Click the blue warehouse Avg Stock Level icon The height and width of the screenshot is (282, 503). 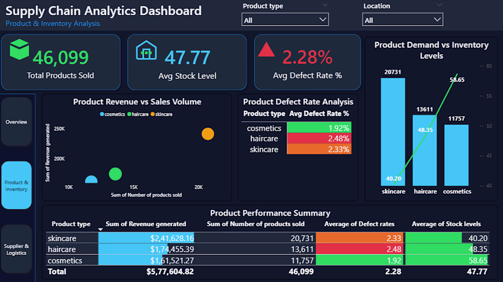pos(146,50)
